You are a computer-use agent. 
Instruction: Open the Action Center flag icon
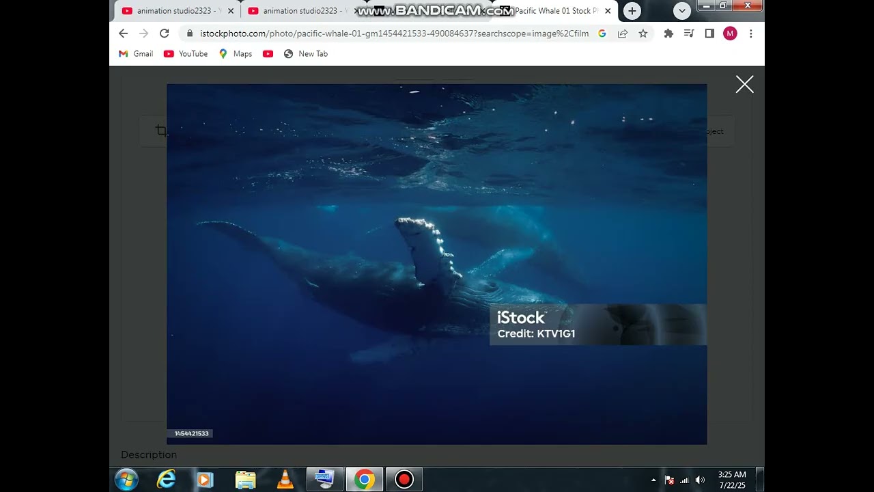669,480
